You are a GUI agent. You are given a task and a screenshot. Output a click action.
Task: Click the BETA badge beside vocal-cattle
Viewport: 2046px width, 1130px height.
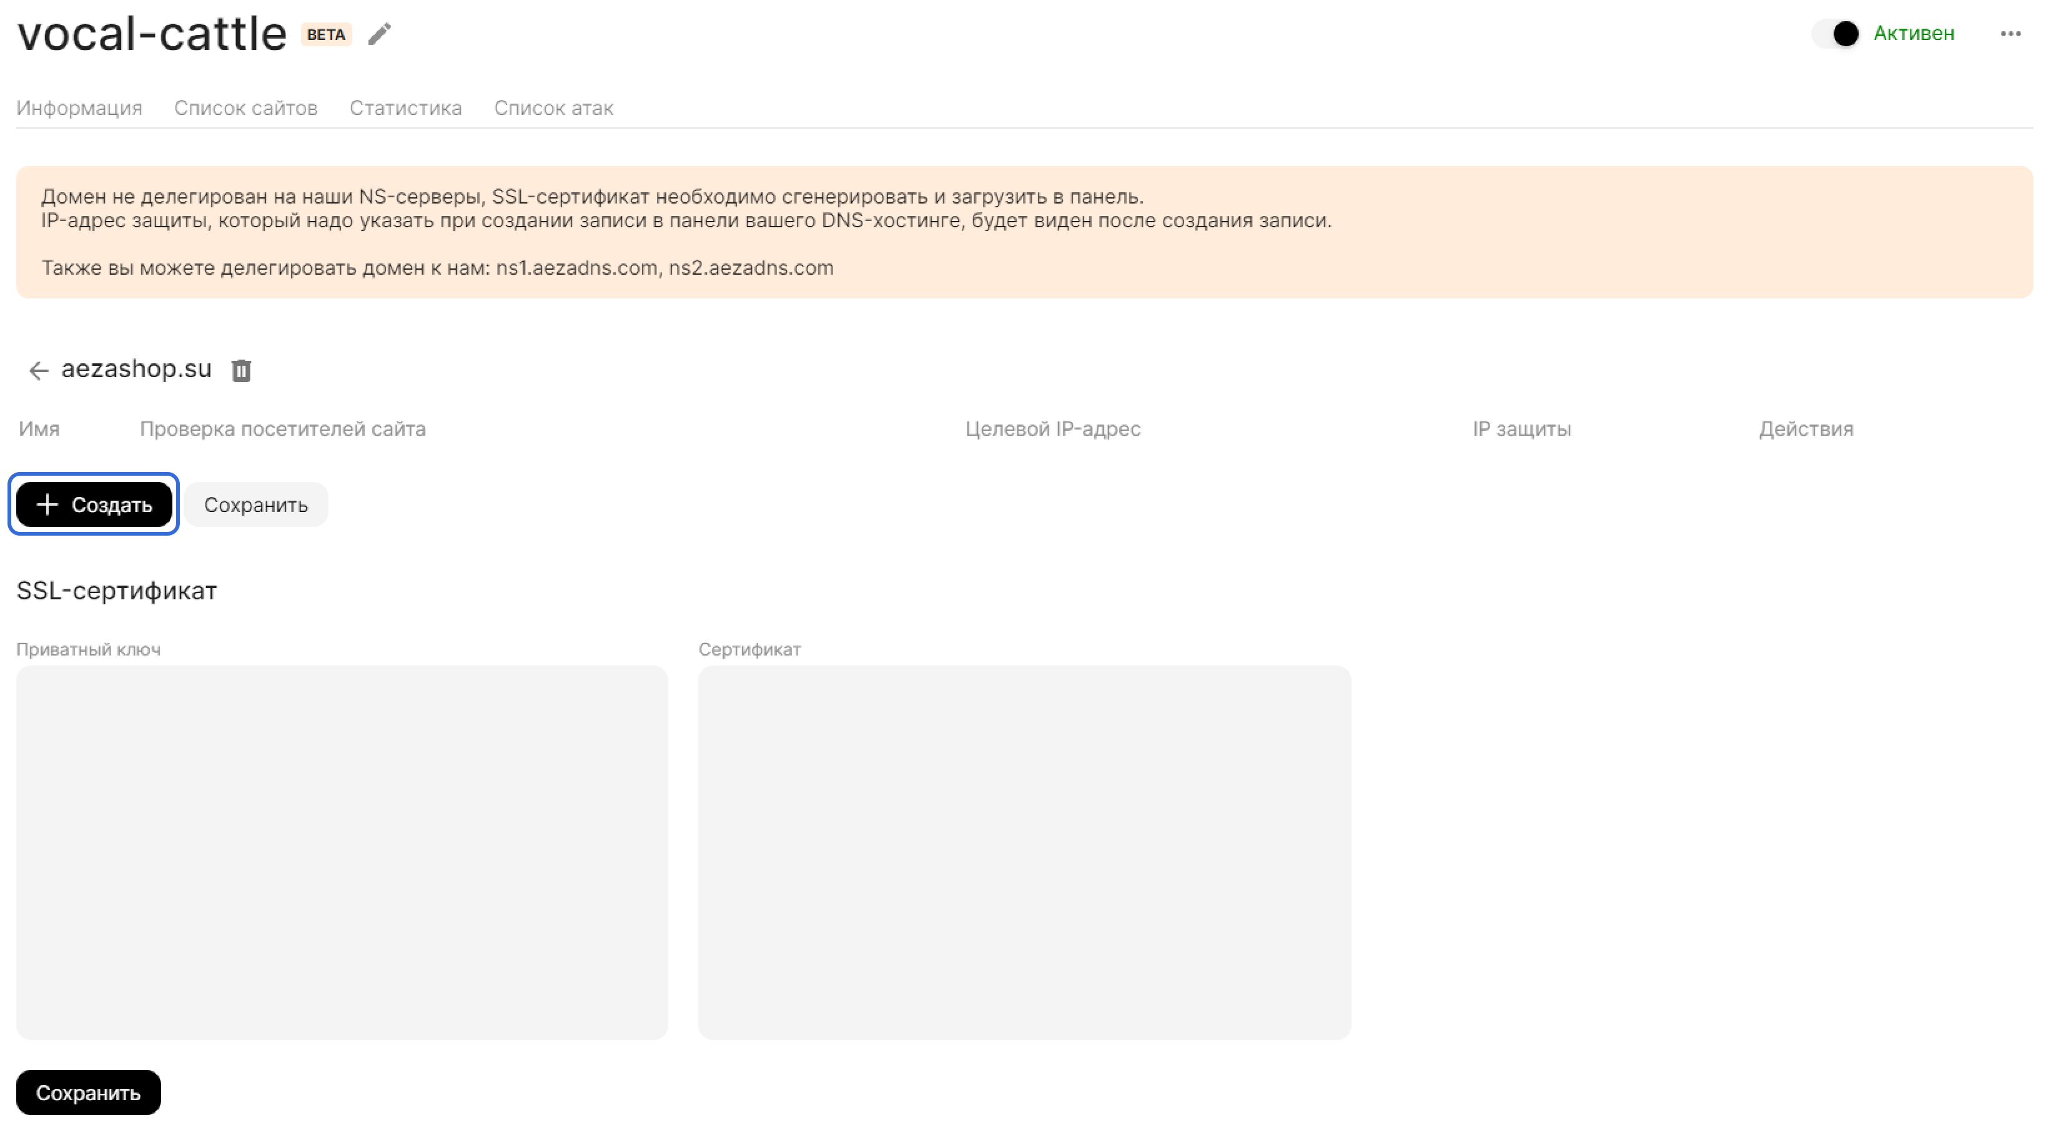pyautogui.click(x=325, y=34)
